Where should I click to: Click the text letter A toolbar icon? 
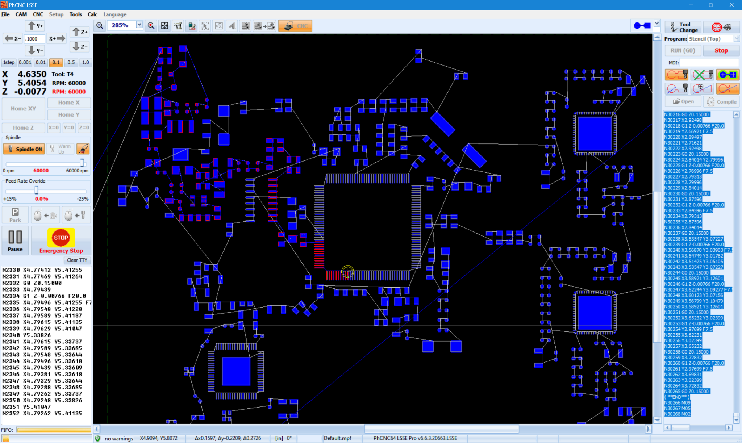coord(232,26)
